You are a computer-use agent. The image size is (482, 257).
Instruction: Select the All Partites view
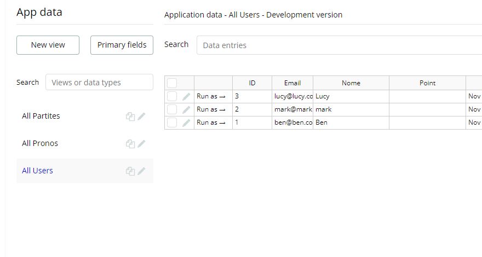pos(41,116)
